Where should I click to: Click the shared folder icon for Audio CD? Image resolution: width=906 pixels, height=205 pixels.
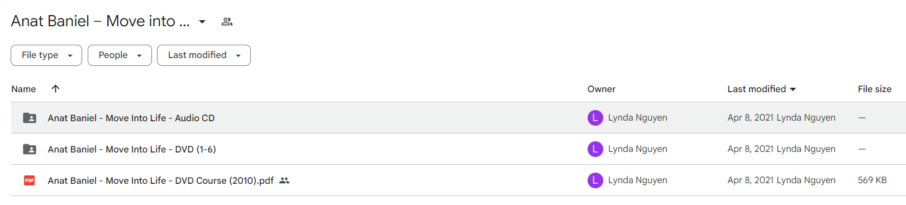click(30, 118)
